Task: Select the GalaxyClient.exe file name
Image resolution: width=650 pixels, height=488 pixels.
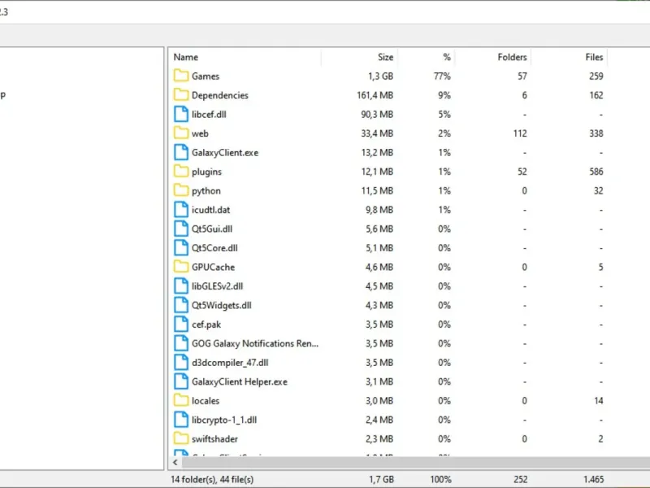Action: (x=225, y=153)
